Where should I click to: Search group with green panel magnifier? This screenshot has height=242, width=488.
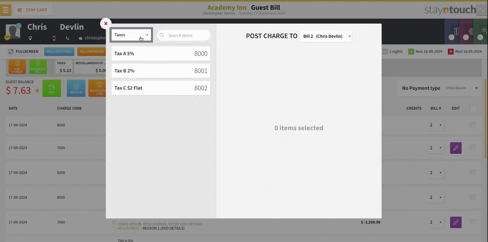coord(480,37)
